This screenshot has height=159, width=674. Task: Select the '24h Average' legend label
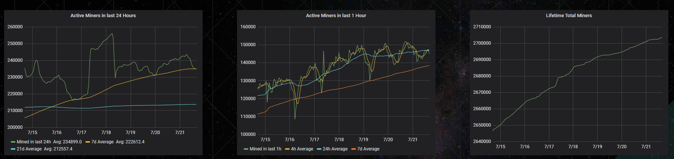tap(335, 149)
